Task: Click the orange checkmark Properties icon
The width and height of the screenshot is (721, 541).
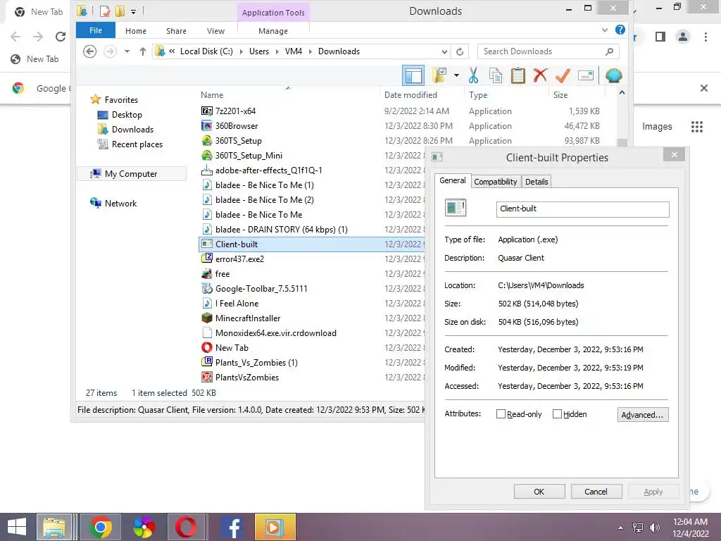Action: 563,75
